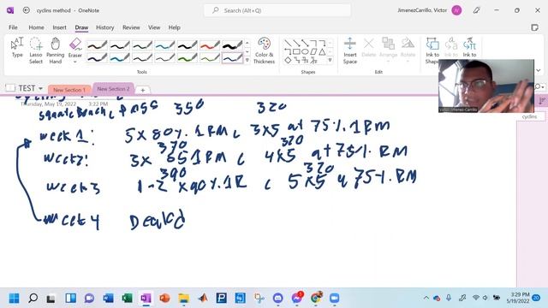548x308 pixels.
Task: Select the rectangle shape
Action: pyautogui.click(x=296, y=51)
